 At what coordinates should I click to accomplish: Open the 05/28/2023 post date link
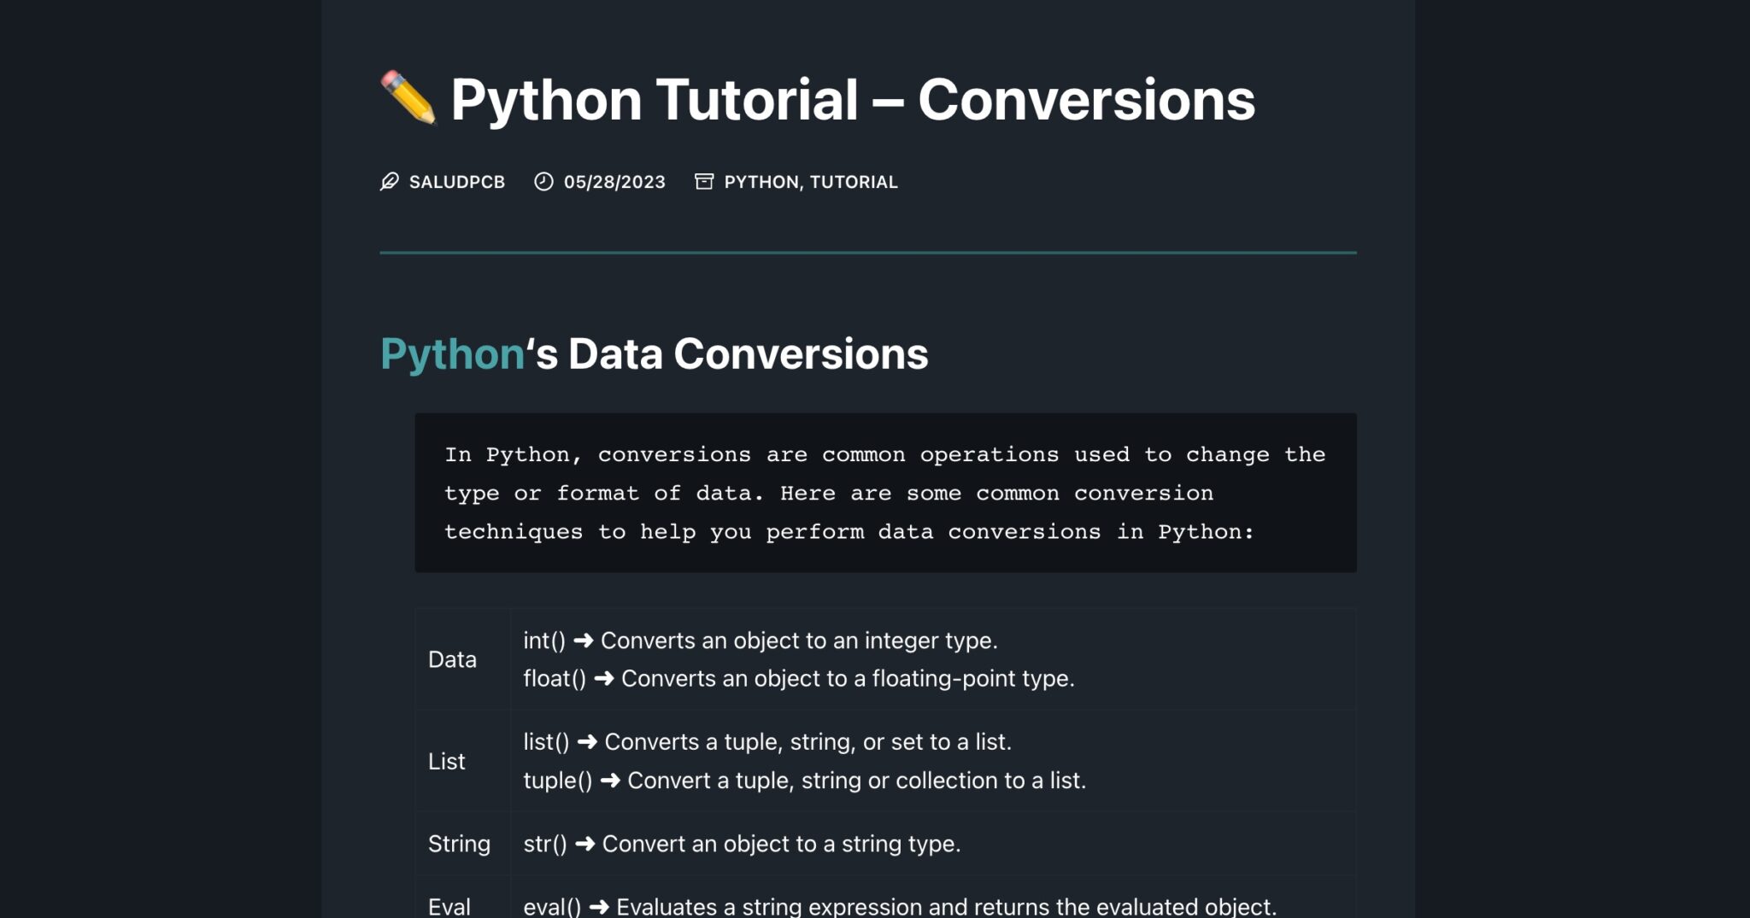614,182
